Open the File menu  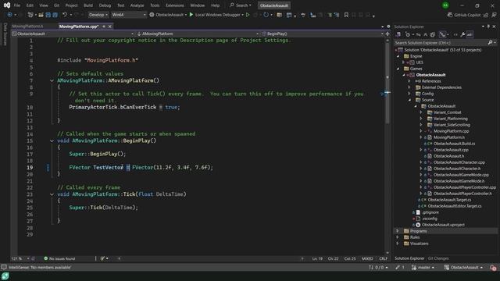click(17, 5)
